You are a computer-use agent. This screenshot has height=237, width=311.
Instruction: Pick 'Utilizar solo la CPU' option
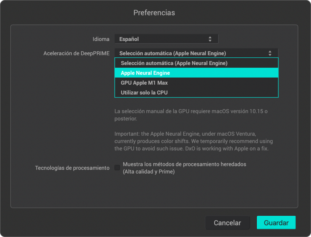point(197,92)
